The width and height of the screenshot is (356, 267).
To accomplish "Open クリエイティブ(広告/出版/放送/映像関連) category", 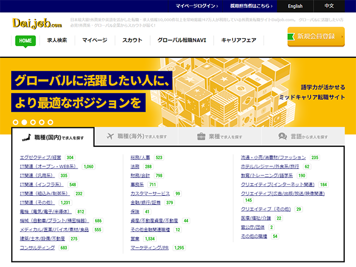I will pyautogui.click(x=283, y=194).
